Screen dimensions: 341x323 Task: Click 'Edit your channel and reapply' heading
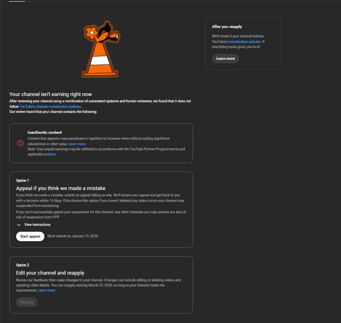tap(50, 273)
